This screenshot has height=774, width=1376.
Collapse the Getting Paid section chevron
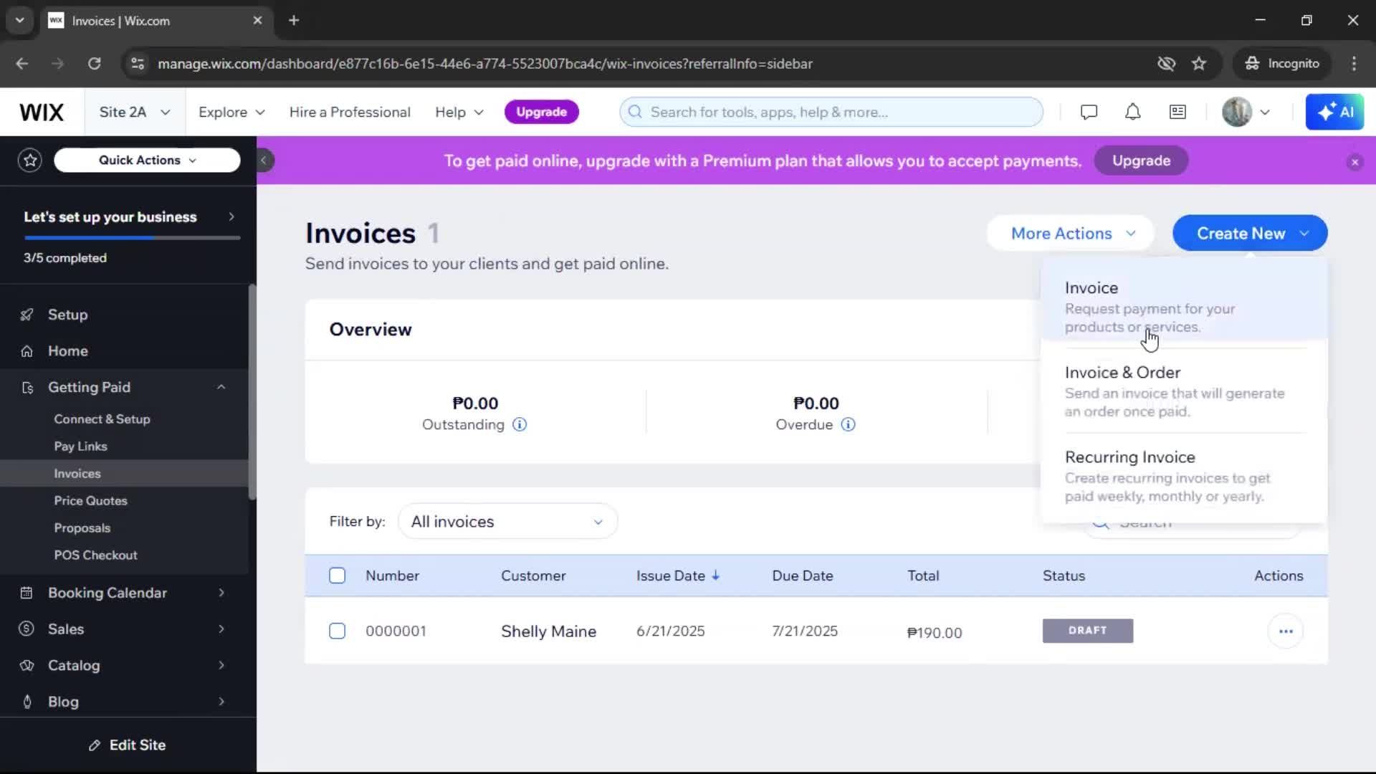(x=221, y=387)
